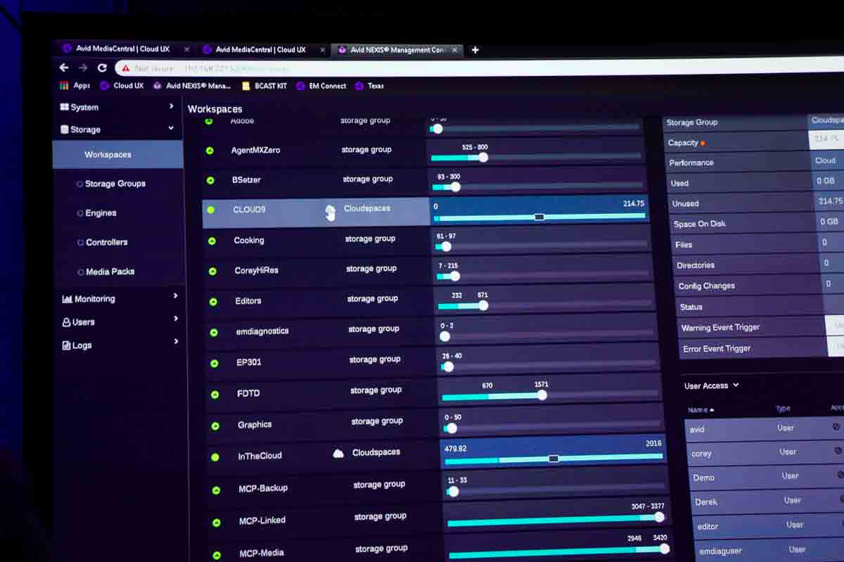
Task: Select the Cooking workspace name
Action: (x=249, y=241)
